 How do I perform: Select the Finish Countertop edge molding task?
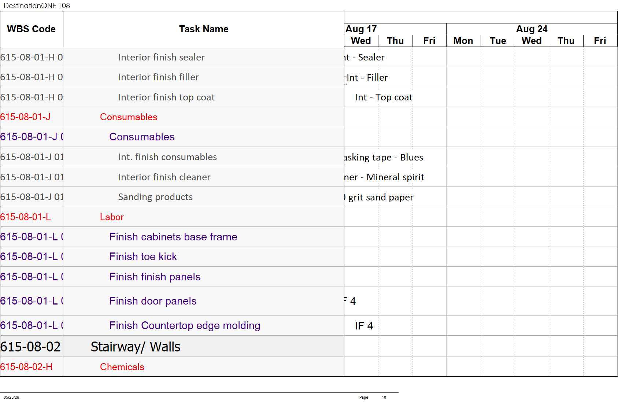(x=185, y=325)
